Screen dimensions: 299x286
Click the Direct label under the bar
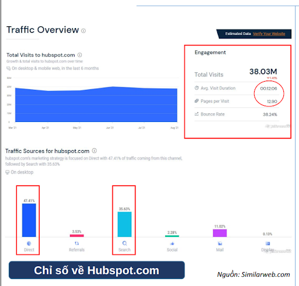(29, 250)
